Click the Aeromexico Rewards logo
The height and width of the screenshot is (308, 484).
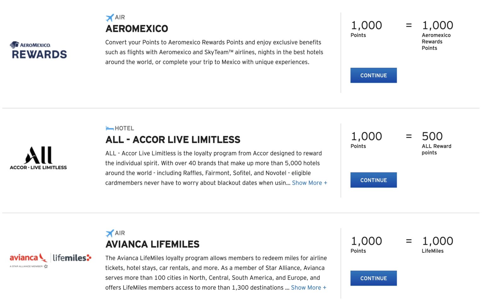38,49
